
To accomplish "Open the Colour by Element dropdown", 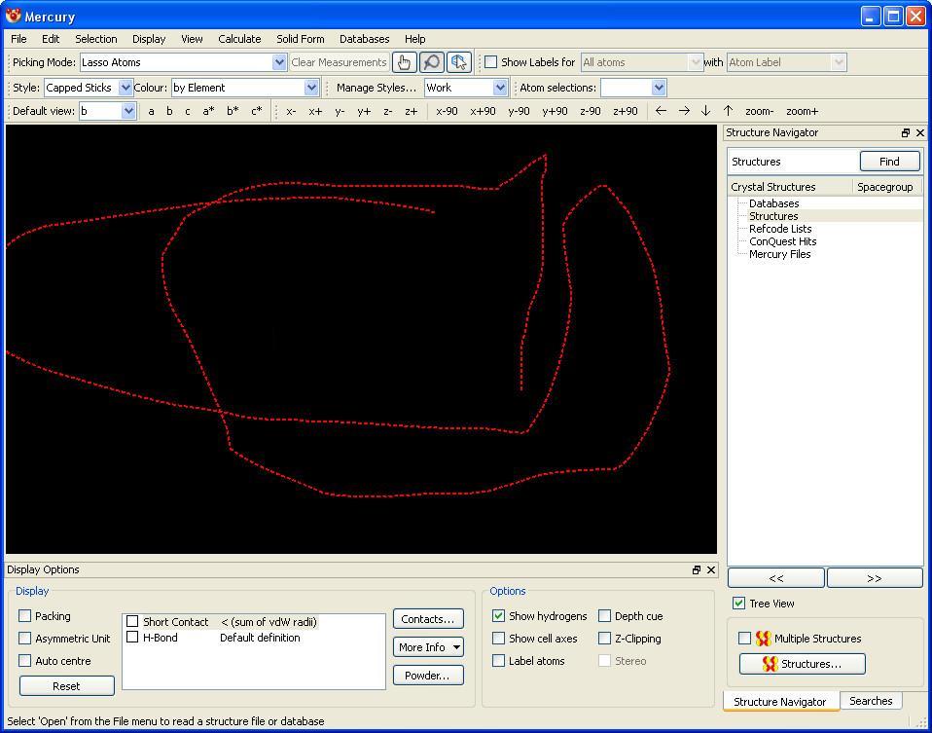I will (245, 88).
